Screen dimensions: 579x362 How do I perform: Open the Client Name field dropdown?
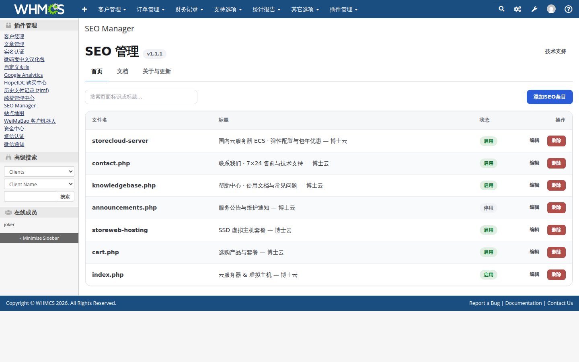pyautogui.click(x=39, y=184)
